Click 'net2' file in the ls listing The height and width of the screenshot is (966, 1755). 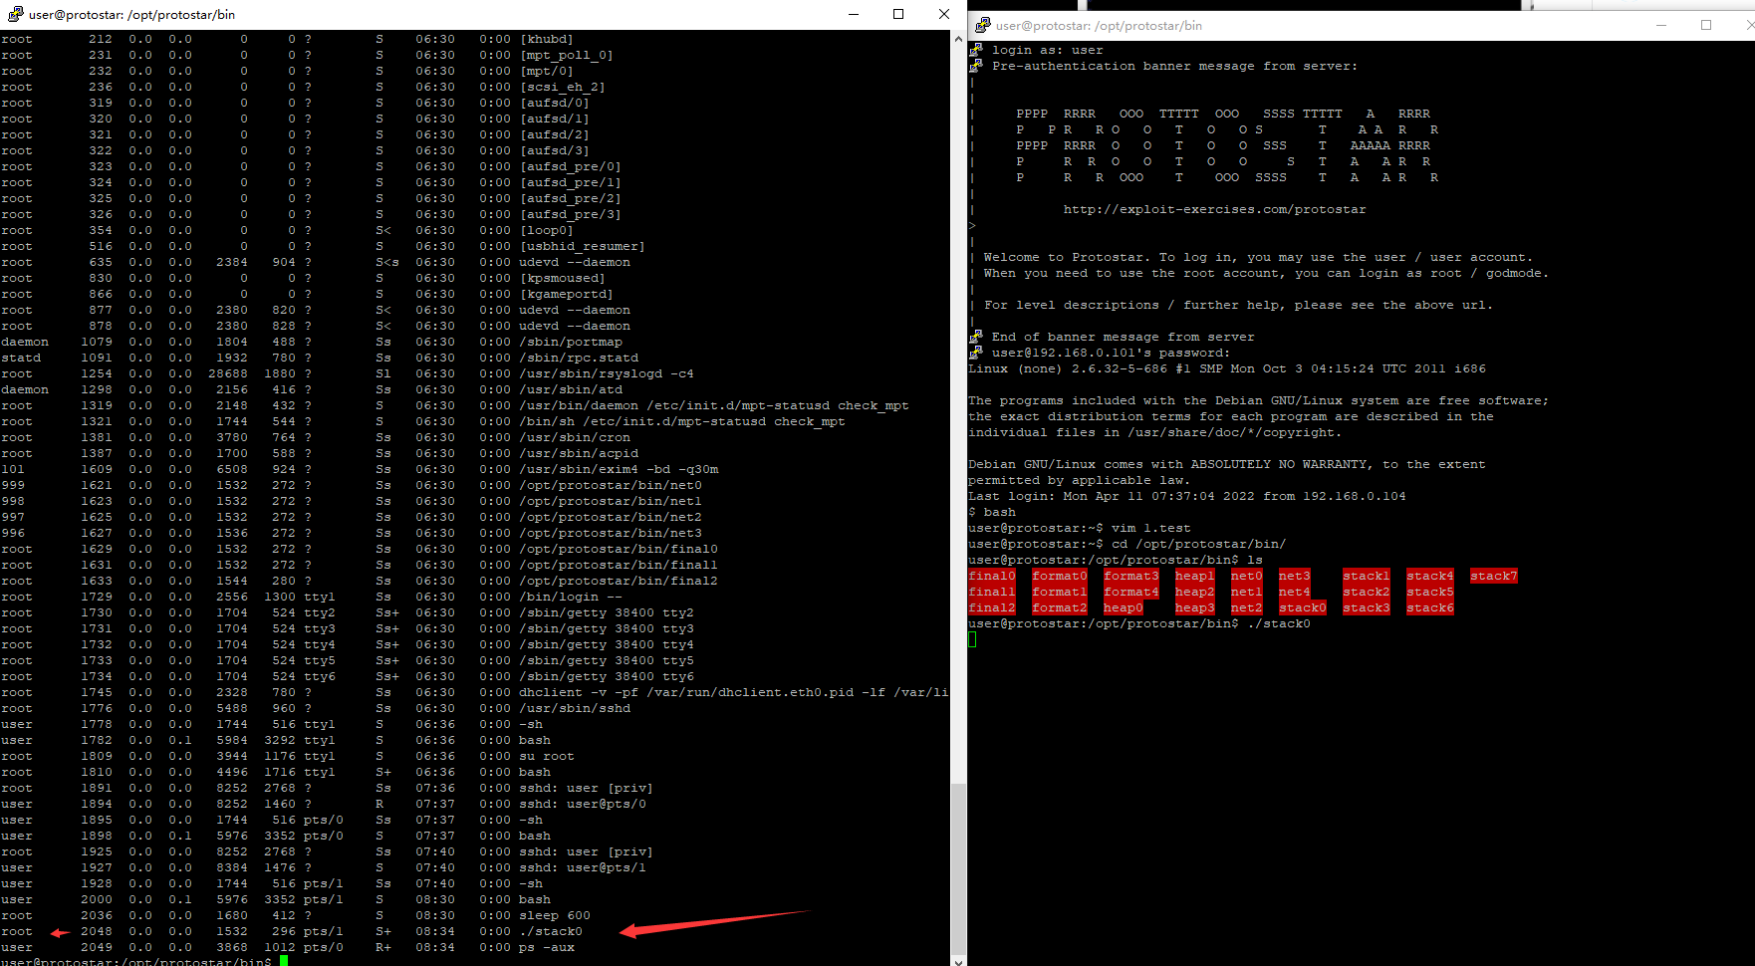[1247, 607]
